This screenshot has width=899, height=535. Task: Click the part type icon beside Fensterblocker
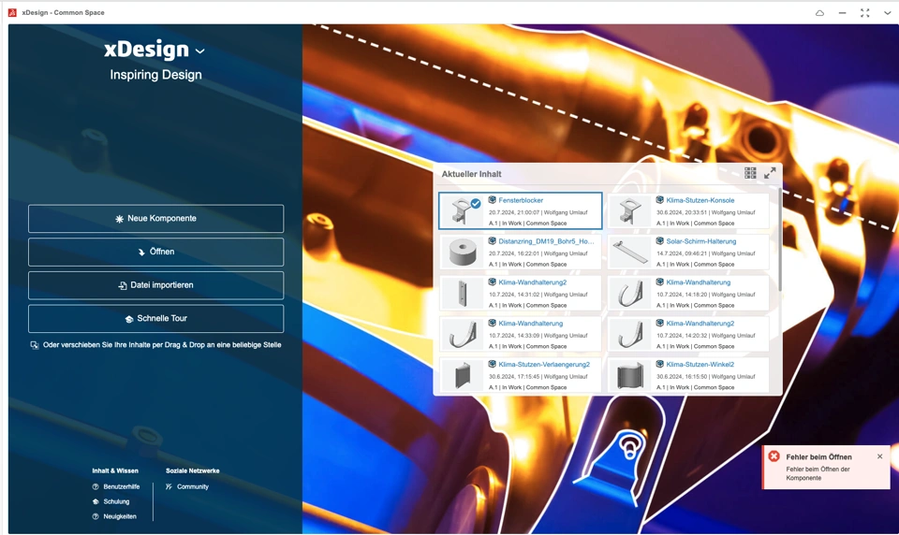click(x=492, y=200)
